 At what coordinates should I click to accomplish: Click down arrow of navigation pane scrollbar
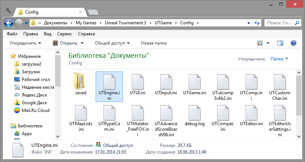(58, 136)
